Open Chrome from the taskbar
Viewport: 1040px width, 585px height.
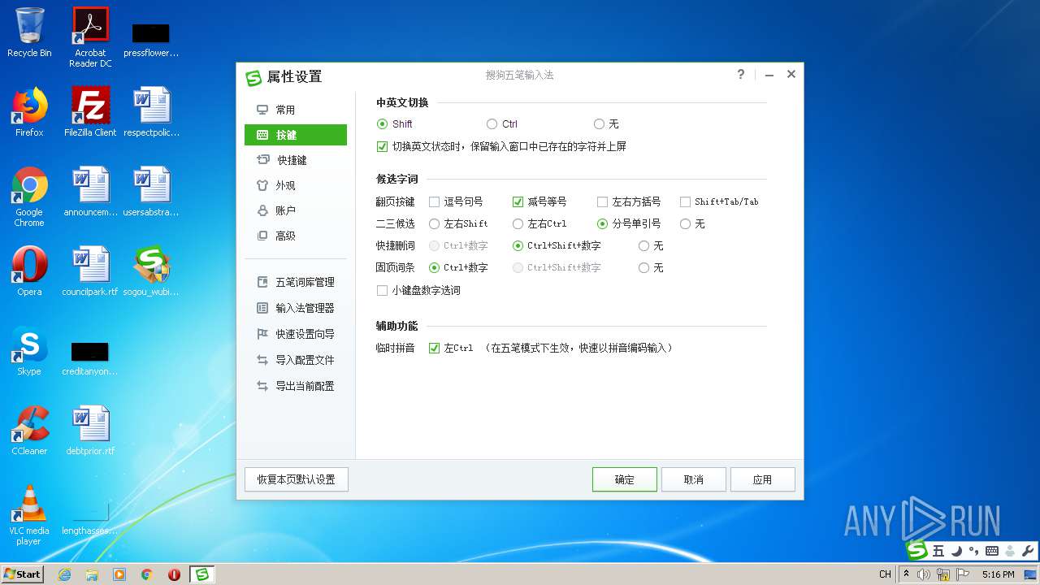[147, 574]
